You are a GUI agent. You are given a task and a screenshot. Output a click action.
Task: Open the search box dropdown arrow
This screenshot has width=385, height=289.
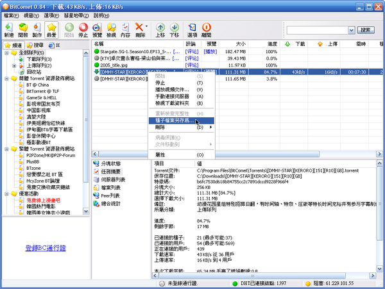pos(352,30)
